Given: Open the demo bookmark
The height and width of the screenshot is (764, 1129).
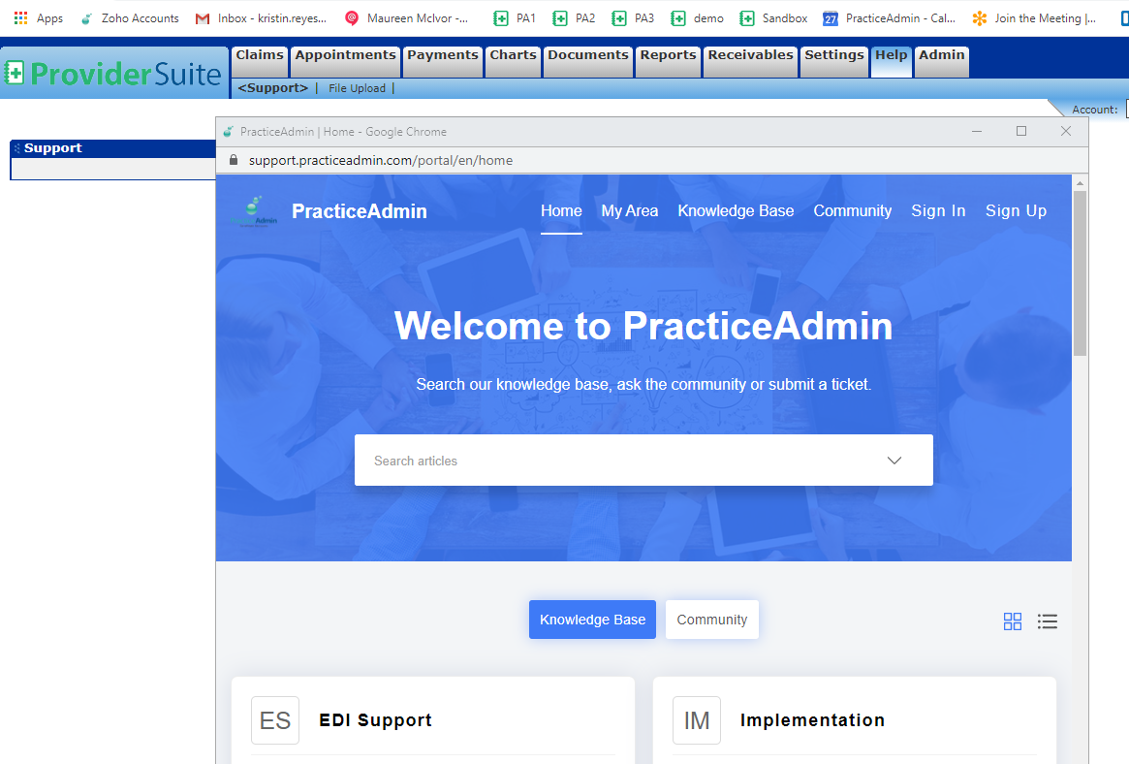Looking at the screenshot, I should pos(697,18).
